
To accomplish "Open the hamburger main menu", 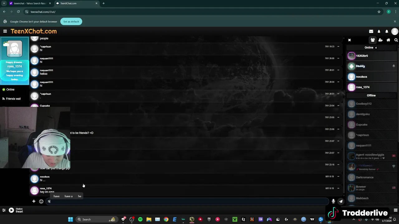I will pyautogui.click(x=5, y=31).
